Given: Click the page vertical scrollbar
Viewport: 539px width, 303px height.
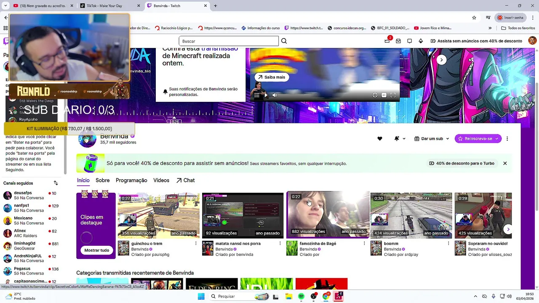Looking at the screenshot, I should pyautogui.click(x=536, y=126).
